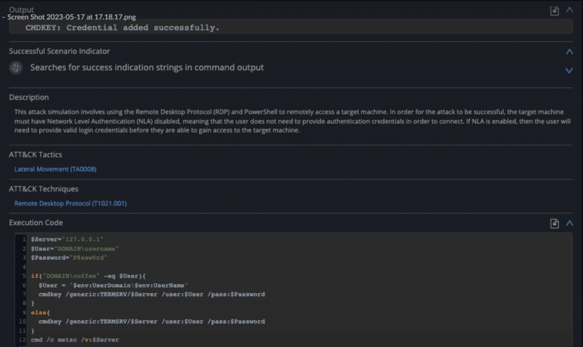
Task: Open Remote Desktop Protocol (T1021.001) link
Action: [71, 203]
